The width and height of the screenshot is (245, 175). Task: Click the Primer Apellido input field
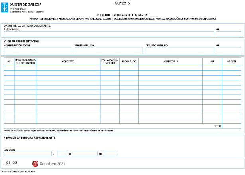pyautogui.click(x=108, y=51)
